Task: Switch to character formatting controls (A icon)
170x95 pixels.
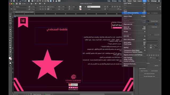Action: click(x=11, y=7)
